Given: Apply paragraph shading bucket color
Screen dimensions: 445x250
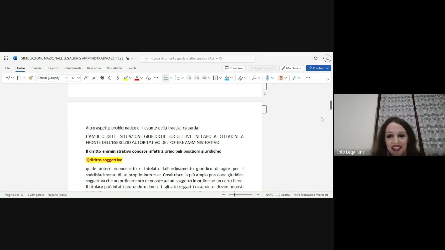Looking at the screenshot, I should (227, 78).
